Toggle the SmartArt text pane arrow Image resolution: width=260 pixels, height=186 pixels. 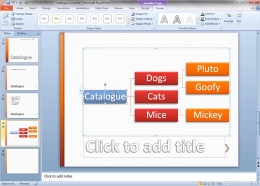81,92
